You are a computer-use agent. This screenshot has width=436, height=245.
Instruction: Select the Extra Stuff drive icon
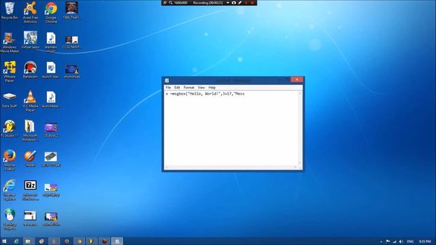click(x=10, y=100)
